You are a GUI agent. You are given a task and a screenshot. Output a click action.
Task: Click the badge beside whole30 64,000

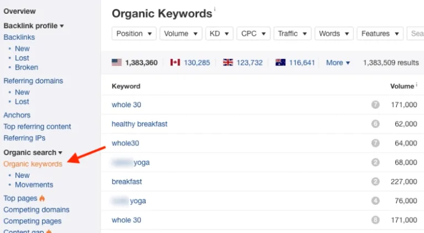375,143
